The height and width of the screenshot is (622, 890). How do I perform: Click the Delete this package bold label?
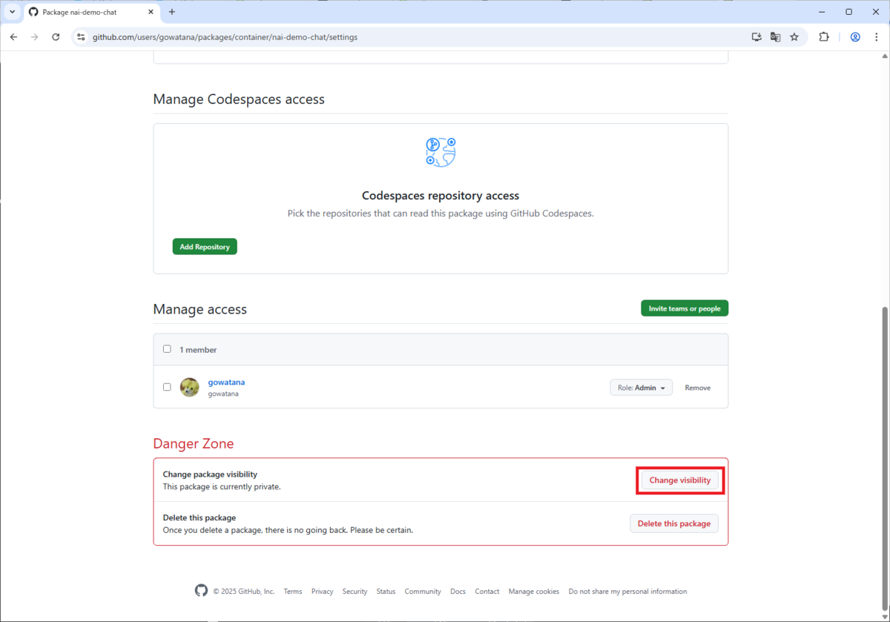(200, 517)
